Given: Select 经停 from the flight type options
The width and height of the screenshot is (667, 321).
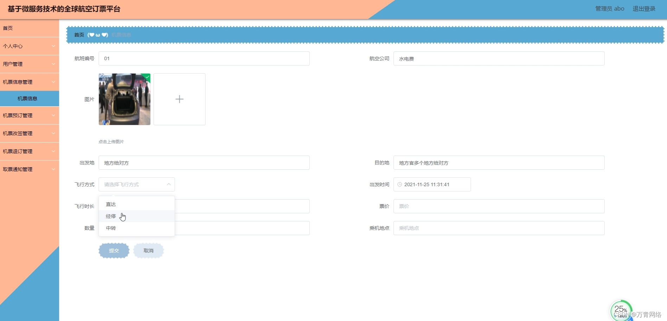Looking at the screenshot, I should tap(110, 216).
